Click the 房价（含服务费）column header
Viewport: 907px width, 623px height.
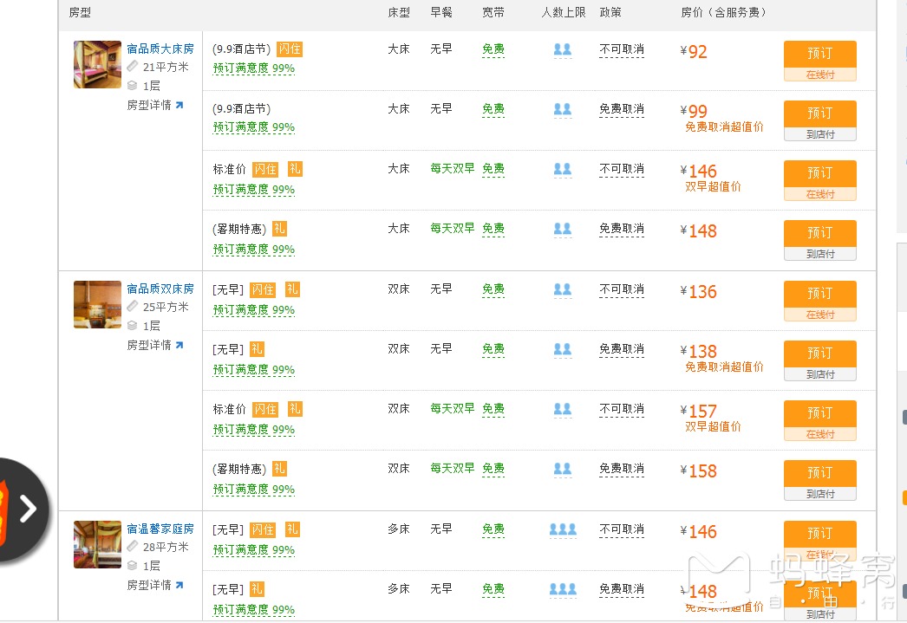point(724,12)
